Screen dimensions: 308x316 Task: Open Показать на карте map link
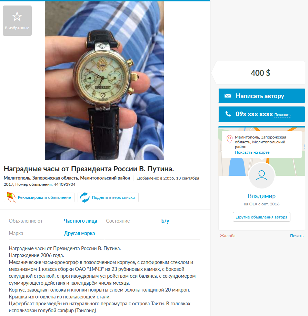coord(252,152)
